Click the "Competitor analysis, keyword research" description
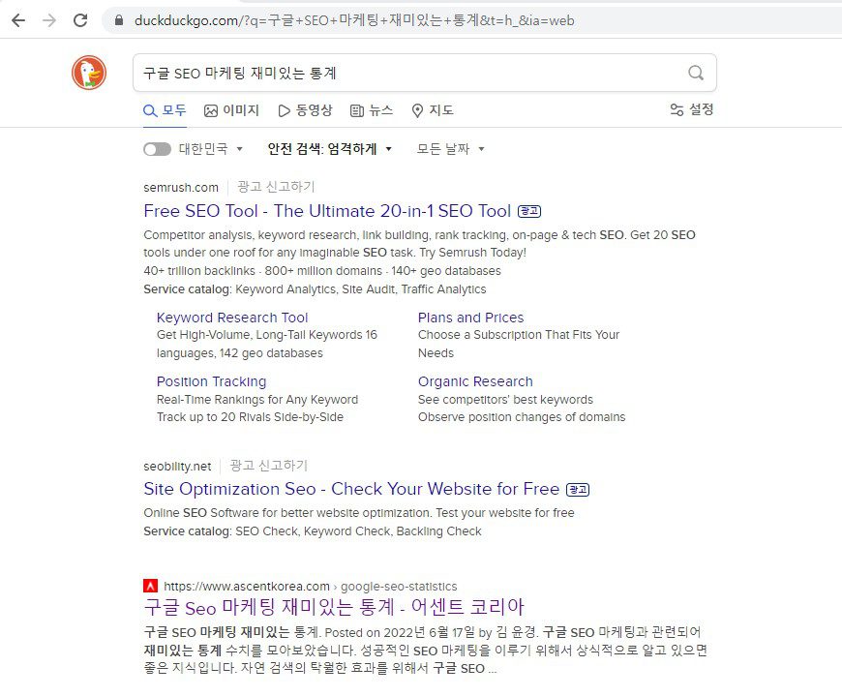This screenshot has height=697, width=842. click(x=419, y=243)
